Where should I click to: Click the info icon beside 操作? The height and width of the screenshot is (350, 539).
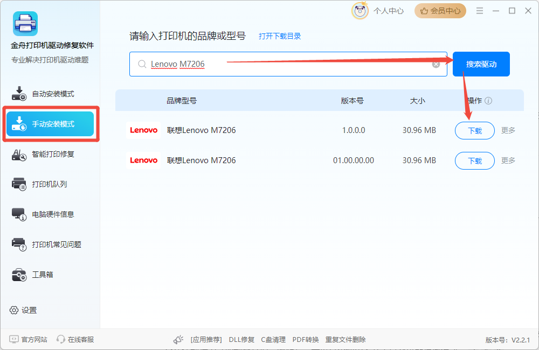click(488, 101)
